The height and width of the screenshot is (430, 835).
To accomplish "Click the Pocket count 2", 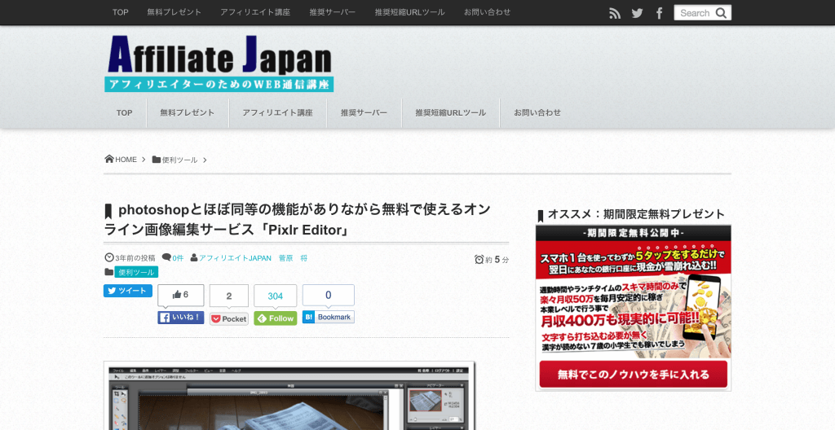I will click(229, 296).
